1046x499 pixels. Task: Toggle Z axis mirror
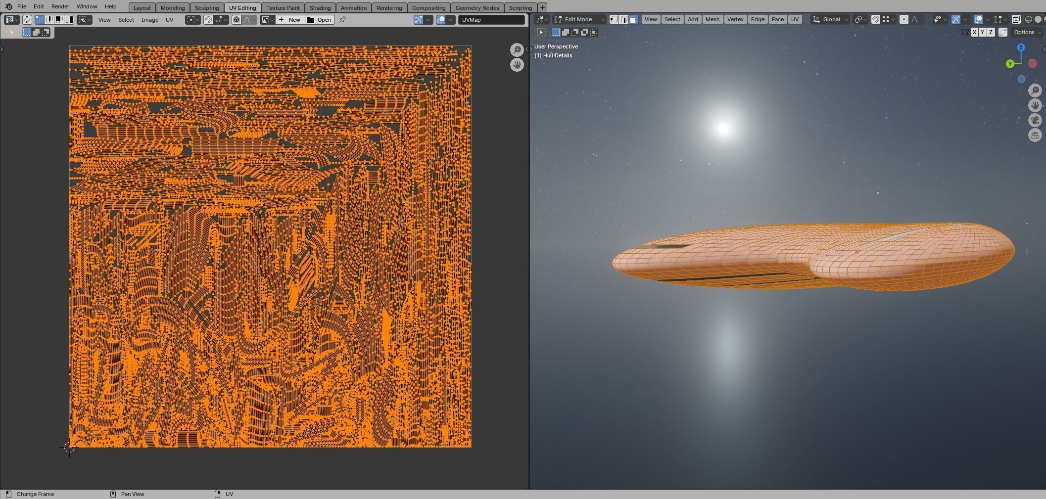click(x=991, y=32)
